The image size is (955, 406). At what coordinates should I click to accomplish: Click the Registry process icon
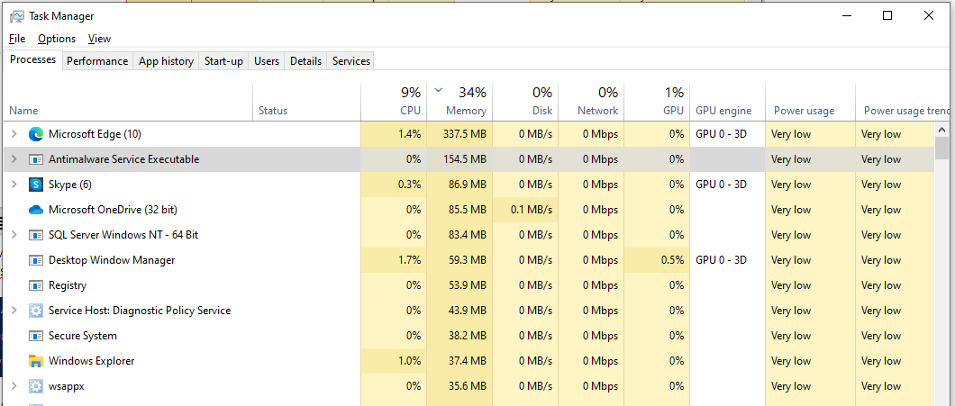pyautogui.click(x=36, y=285)
